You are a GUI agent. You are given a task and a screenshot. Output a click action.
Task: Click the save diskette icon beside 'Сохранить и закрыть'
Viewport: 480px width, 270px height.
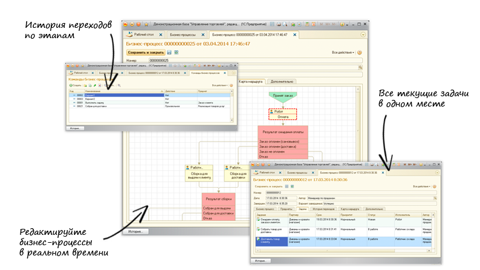(x=169, y=53)
